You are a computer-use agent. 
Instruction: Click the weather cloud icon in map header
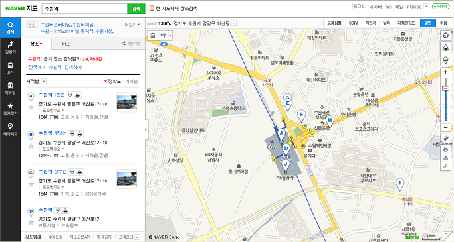(152, 23)
